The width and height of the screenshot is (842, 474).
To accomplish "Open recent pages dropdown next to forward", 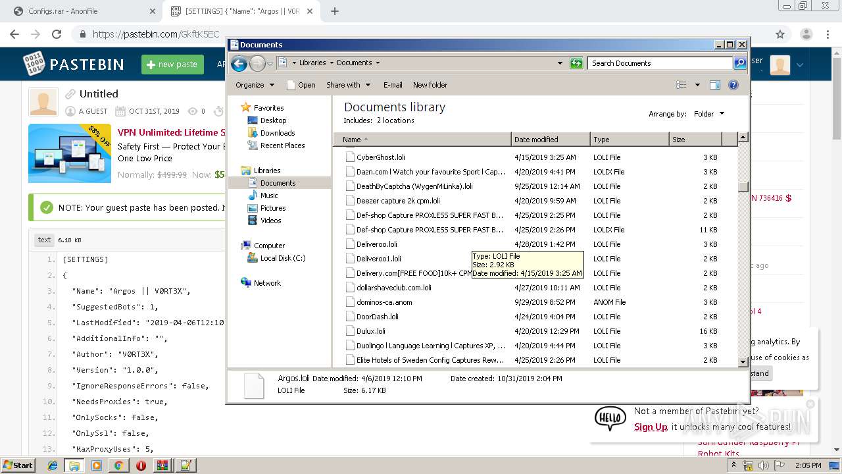I will (x=270, y=64).
